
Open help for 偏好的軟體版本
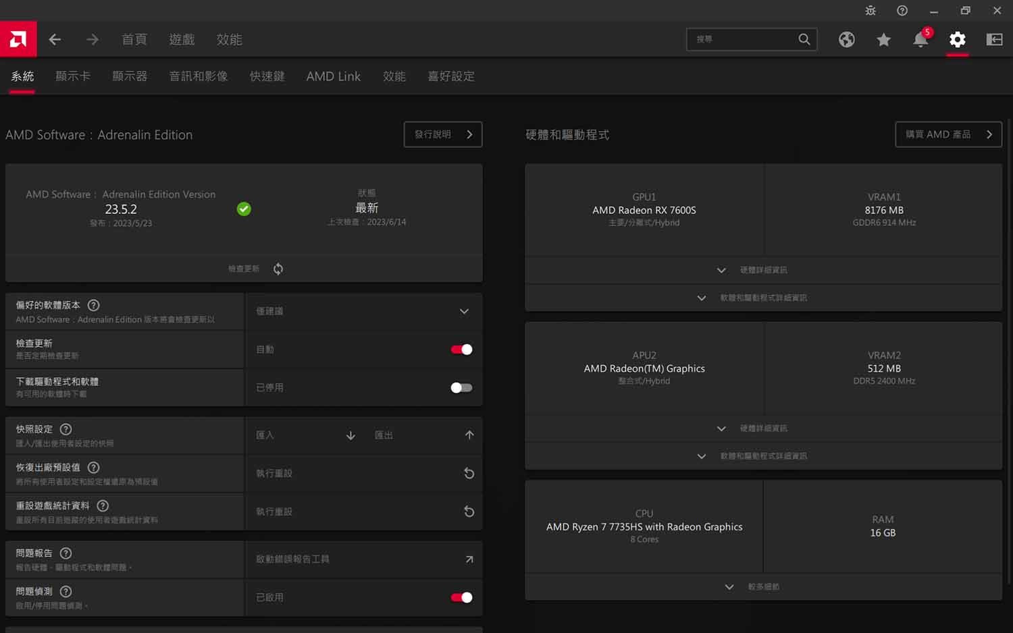click(94, 305)
